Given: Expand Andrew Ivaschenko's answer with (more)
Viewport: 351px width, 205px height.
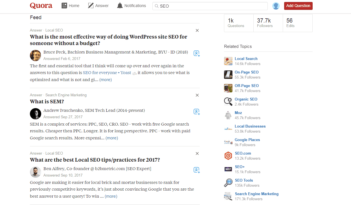Looking at the screenshot, I should click(x=112, y=138).
